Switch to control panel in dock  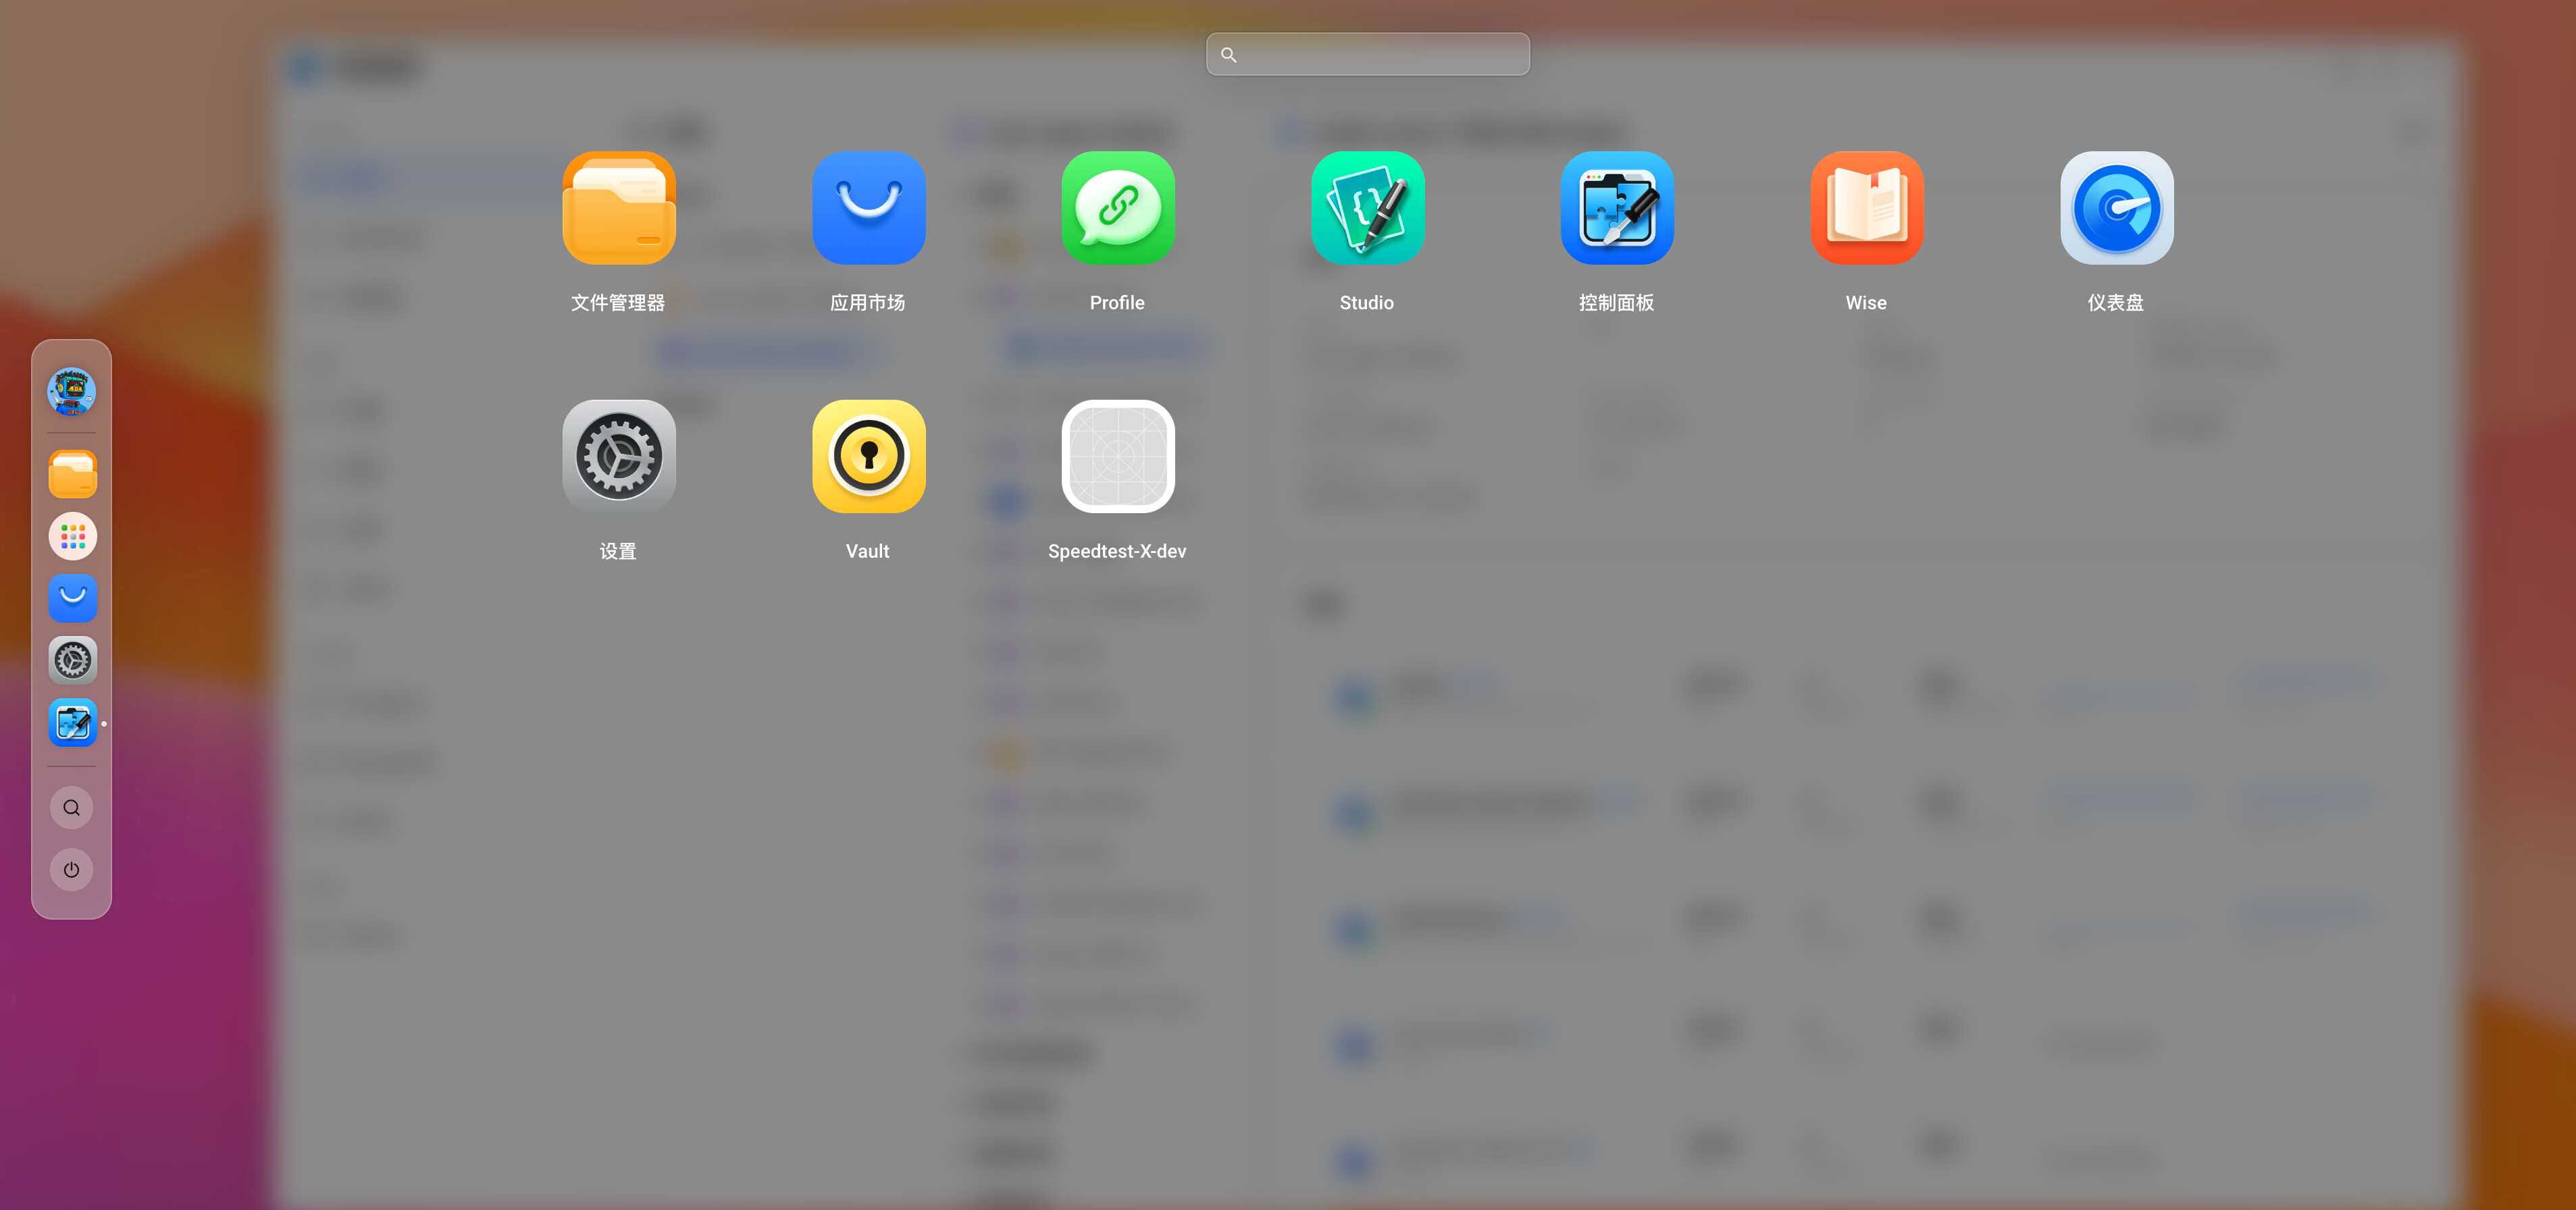[x=72, y=722]
